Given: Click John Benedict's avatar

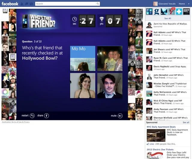Looking at the screenshot, I should pos(149,77).
